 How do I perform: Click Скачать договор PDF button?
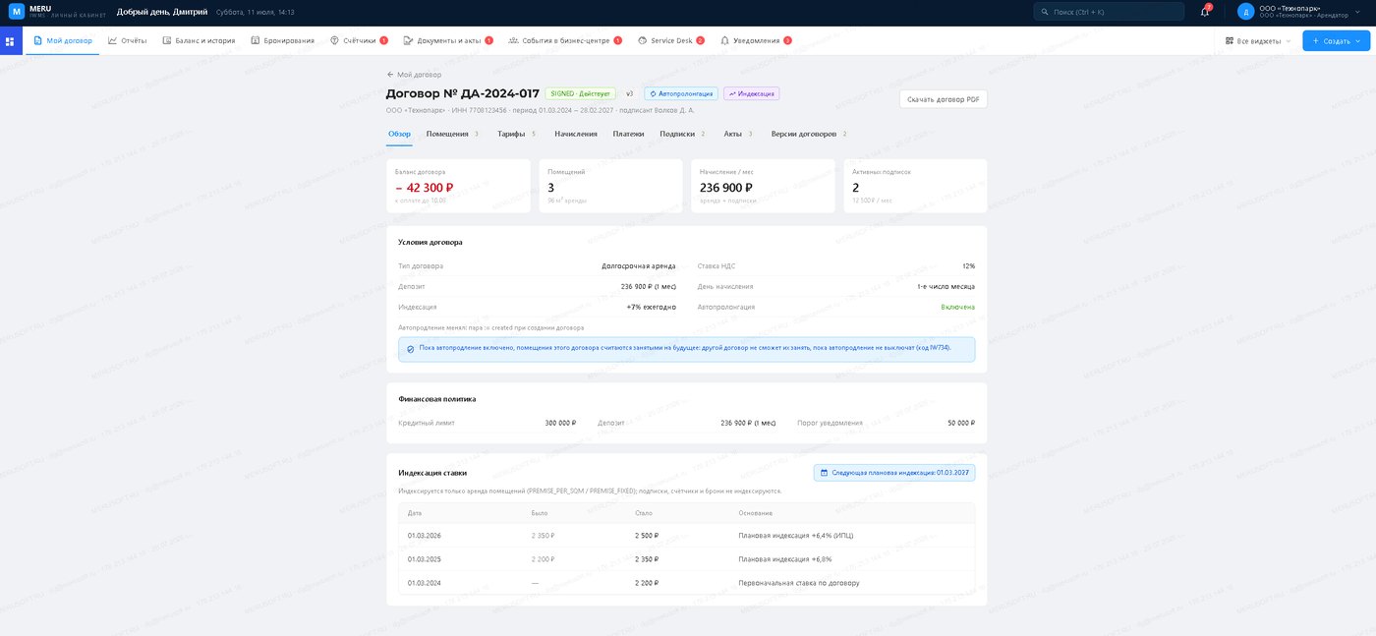(943, 99)
